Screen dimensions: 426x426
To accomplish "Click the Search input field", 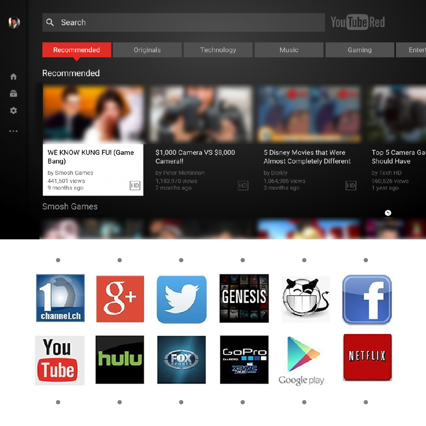I will click(183, 22).
